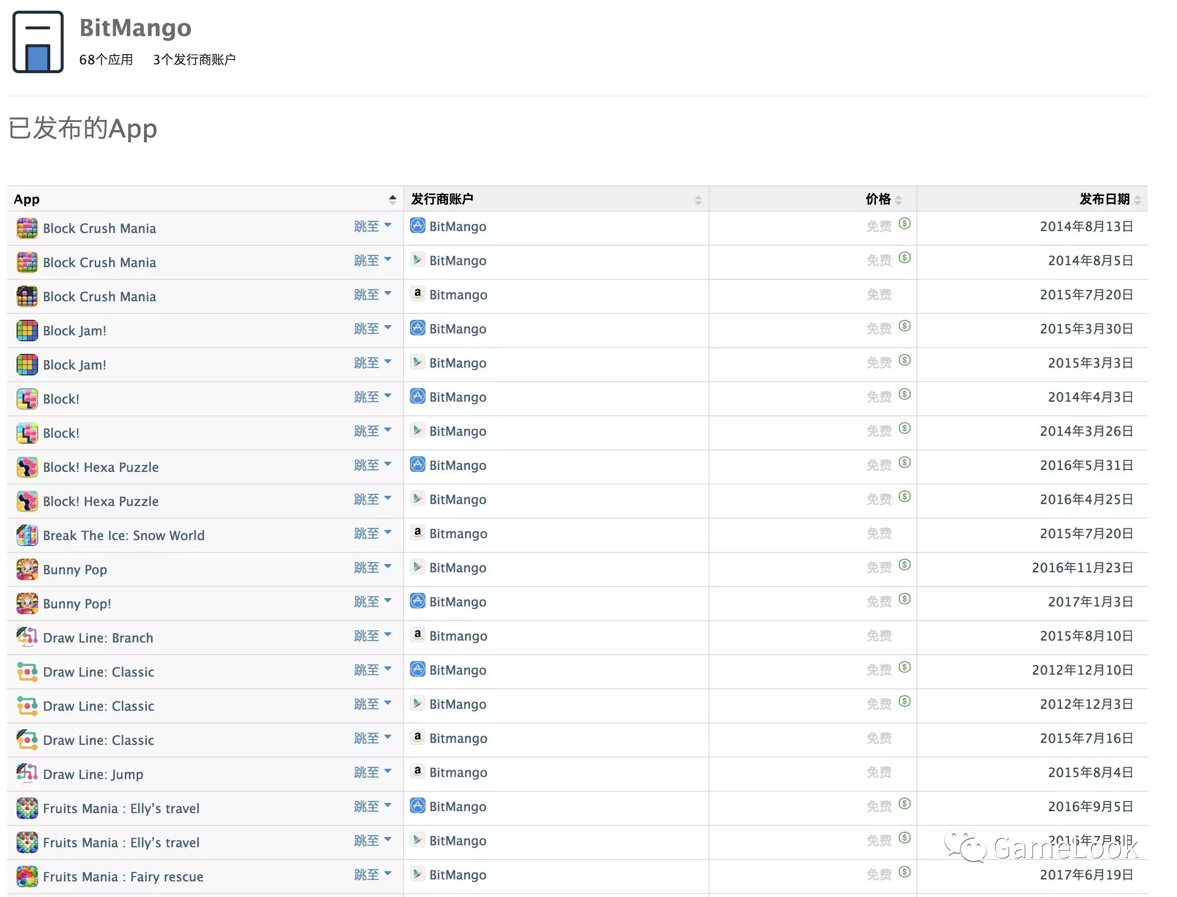This screenshot has height=897, width=1177.
Task: Open 跳至 dropdown for Bunny Pop! row
Action: coord(372,602)
